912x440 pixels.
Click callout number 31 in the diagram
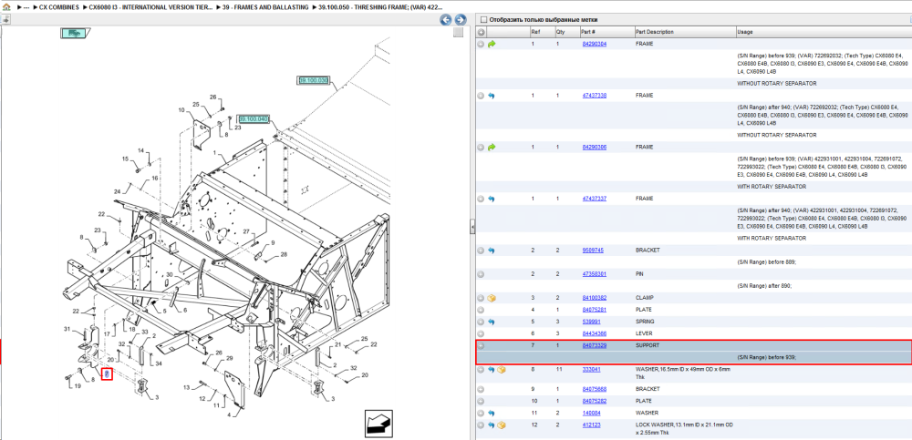pos(67,329)
